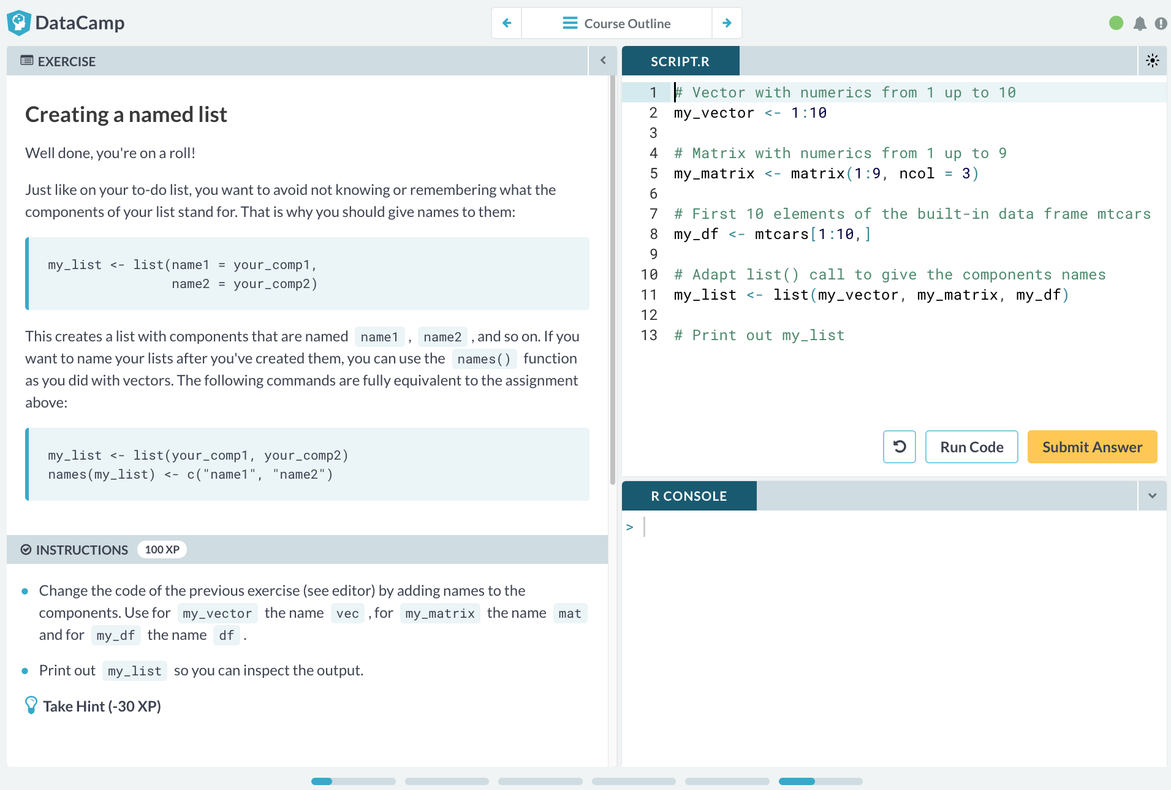Click line 11 my_list code in editor
Viewport: 1171px width, 790px height.
[x=871, y=295]
